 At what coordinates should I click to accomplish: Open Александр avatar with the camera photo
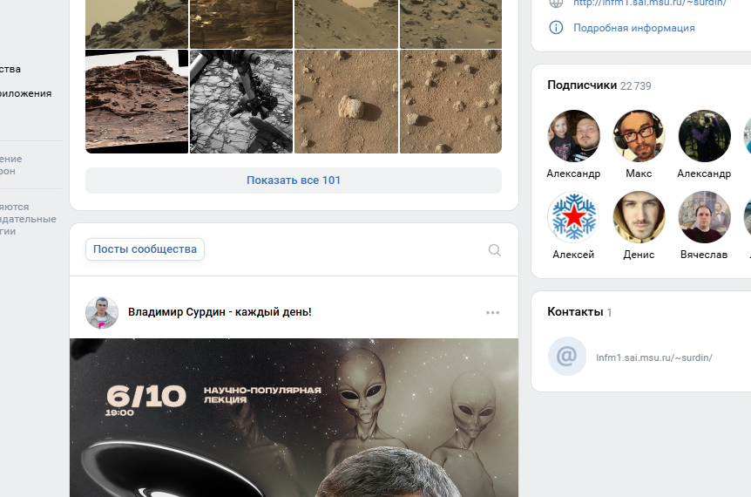[x=705, y=136]
